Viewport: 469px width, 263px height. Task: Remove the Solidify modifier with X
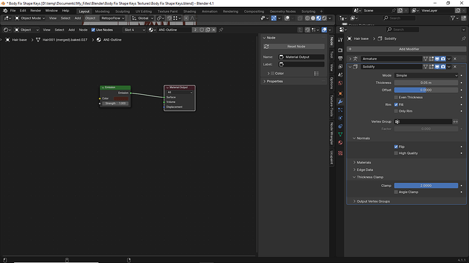tap(455, 67)
